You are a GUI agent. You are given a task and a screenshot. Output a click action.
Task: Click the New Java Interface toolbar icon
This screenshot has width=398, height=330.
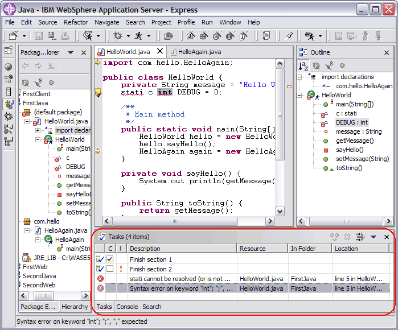[x=231, y=36]
